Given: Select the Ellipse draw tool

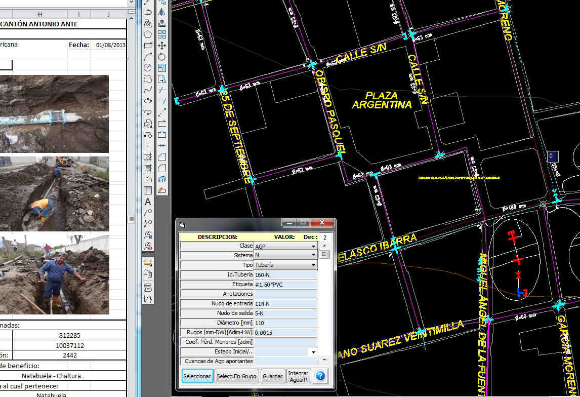Looking at the screenshot, I should 148,101.
